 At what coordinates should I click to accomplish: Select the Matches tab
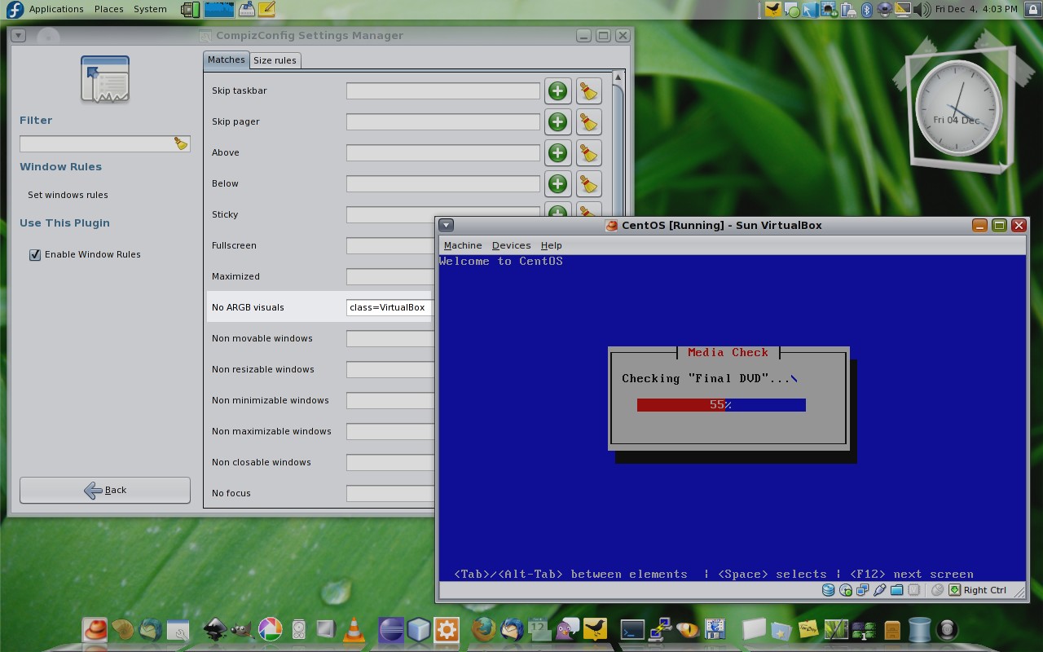pos(226,59)
